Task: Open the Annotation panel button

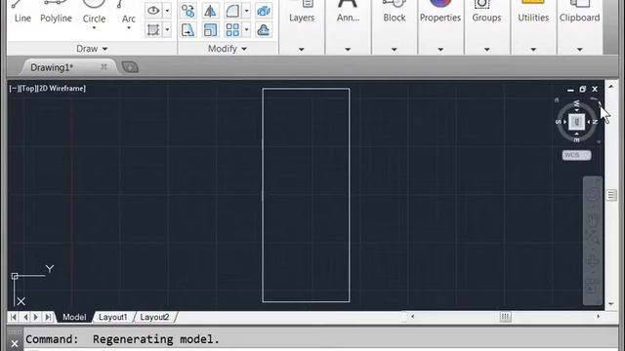Action: 348,12
